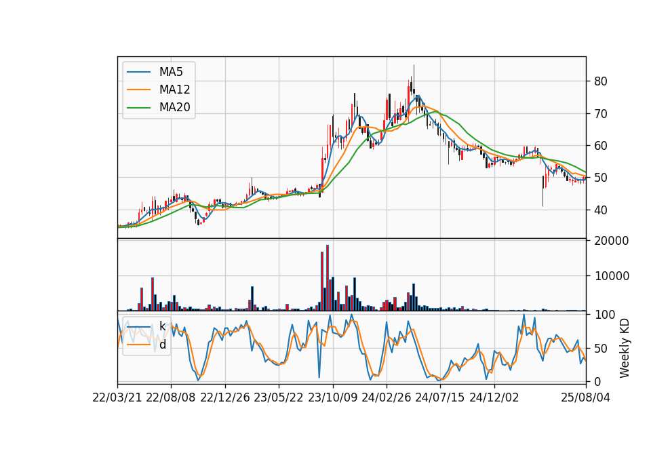Select the 22/03/21 date label
Viewport: 651px width, 468px height.
point(117,397)
